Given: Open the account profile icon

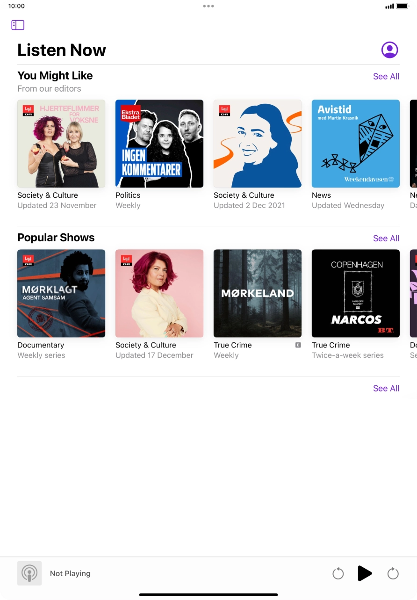Looking at the screenshot, I should (x=389, y=50).
